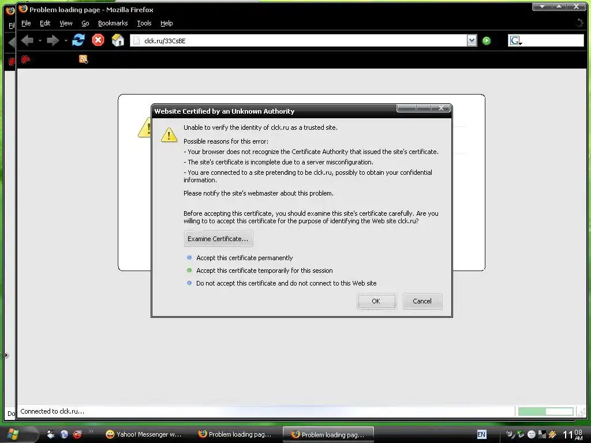
Task: Open the Tools menu
Action: [144, 23]
